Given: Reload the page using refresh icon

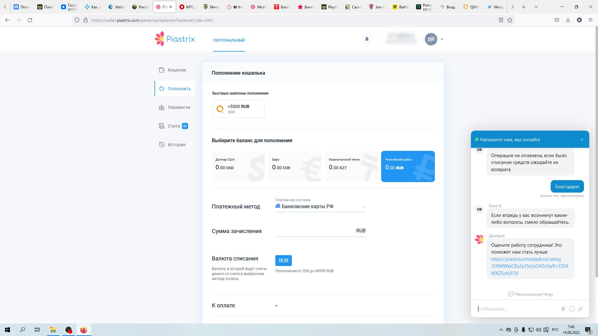Looking at the screenshot, I should (x=30, y=20).
